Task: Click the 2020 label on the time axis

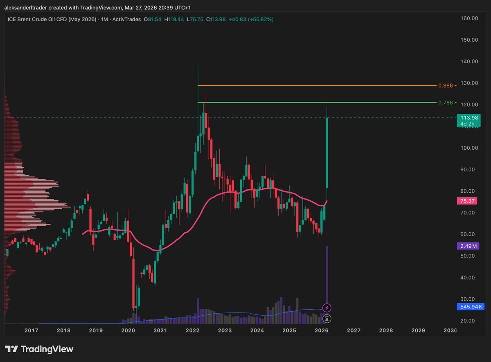Action: pos(128,330)
